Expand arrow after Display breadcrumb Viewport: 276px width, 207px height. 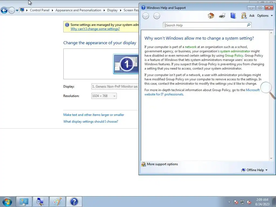120,11
